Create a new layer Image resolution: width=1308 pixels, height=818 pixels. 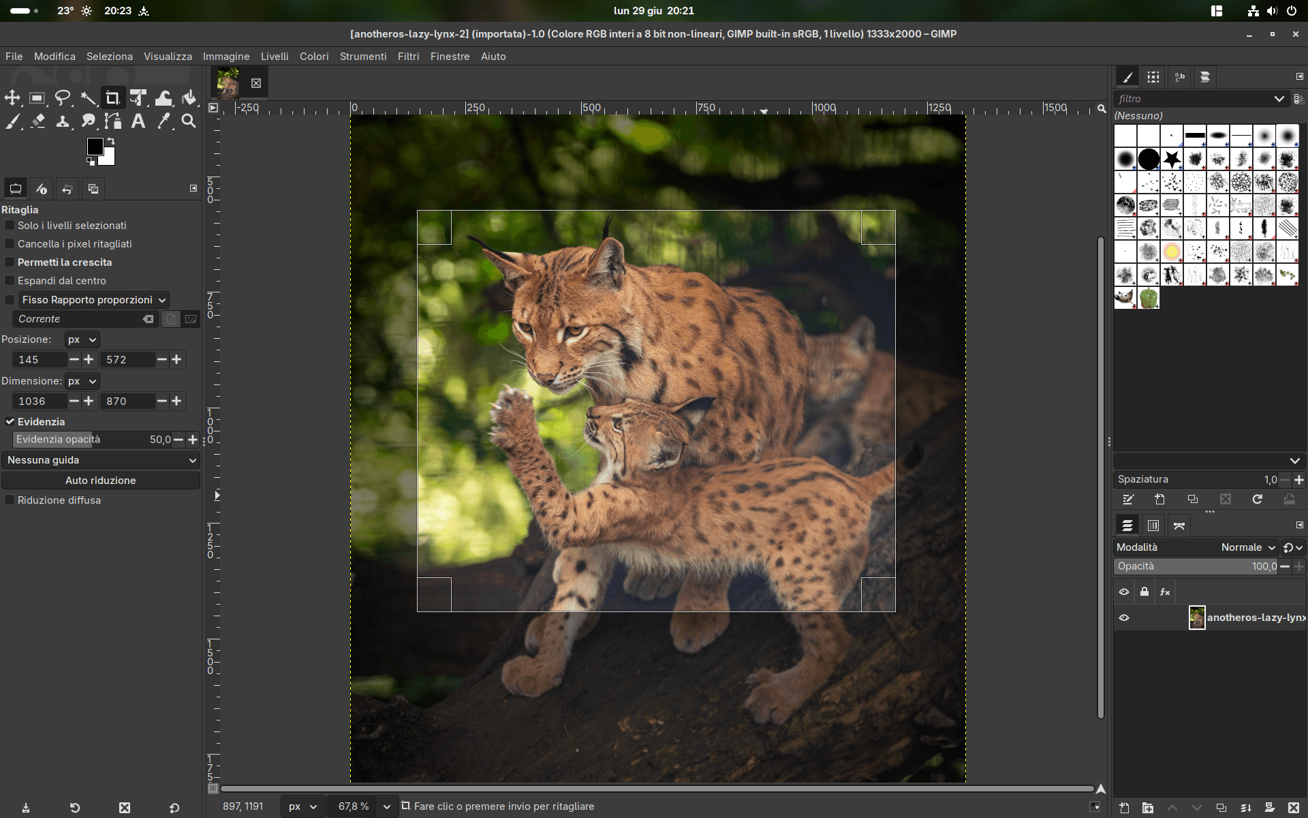coord(1124,808)
